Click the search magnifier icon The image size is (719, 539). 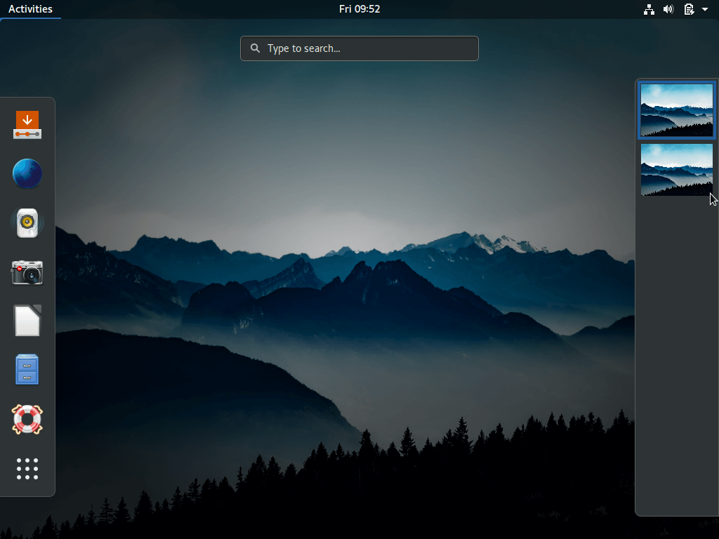(x=256, y=48)
